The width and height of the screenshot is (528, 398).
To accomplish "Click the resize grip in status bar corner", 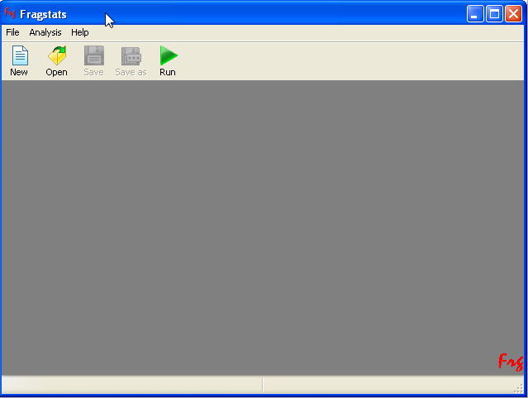I will pyautogui.click(x=518, y=388).
